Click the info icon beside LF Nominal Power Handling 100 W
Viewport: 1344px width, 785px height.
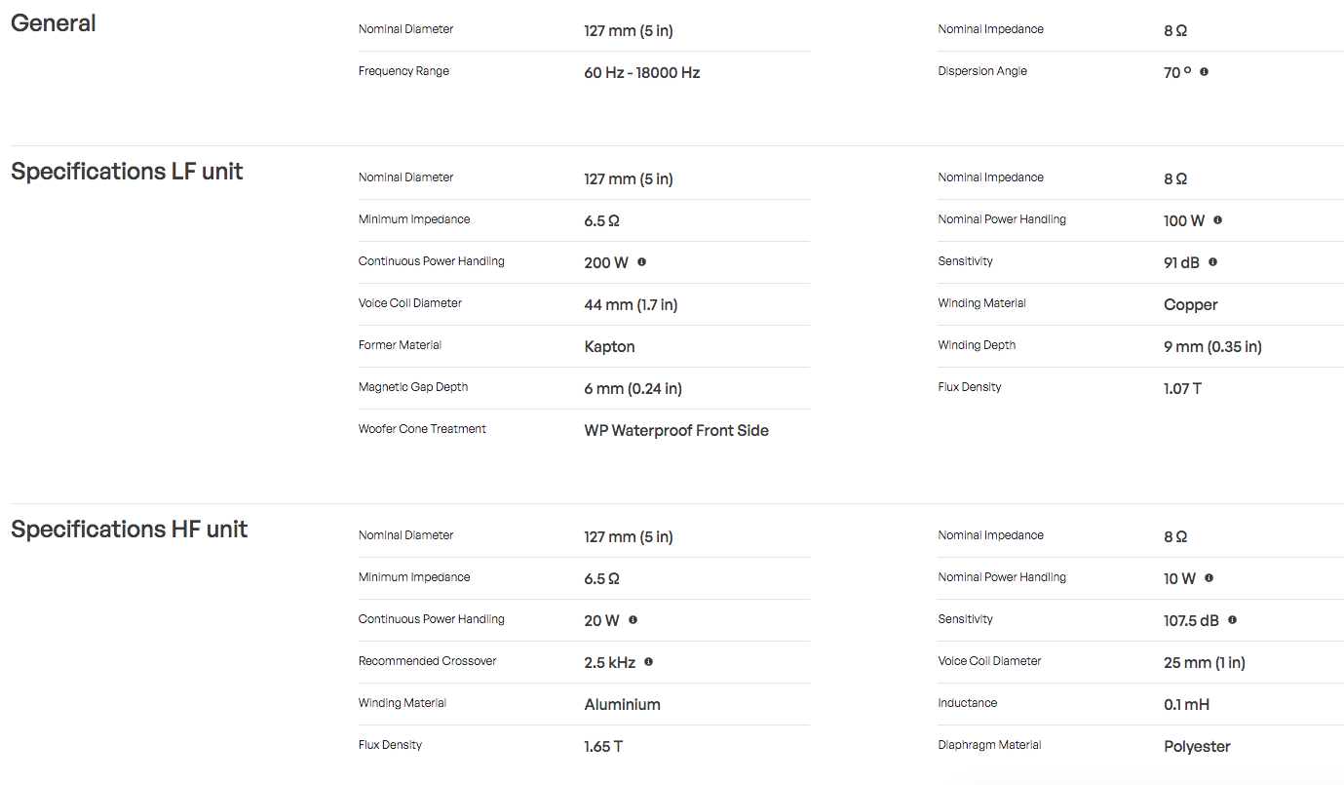click(x=1217, y=219)
